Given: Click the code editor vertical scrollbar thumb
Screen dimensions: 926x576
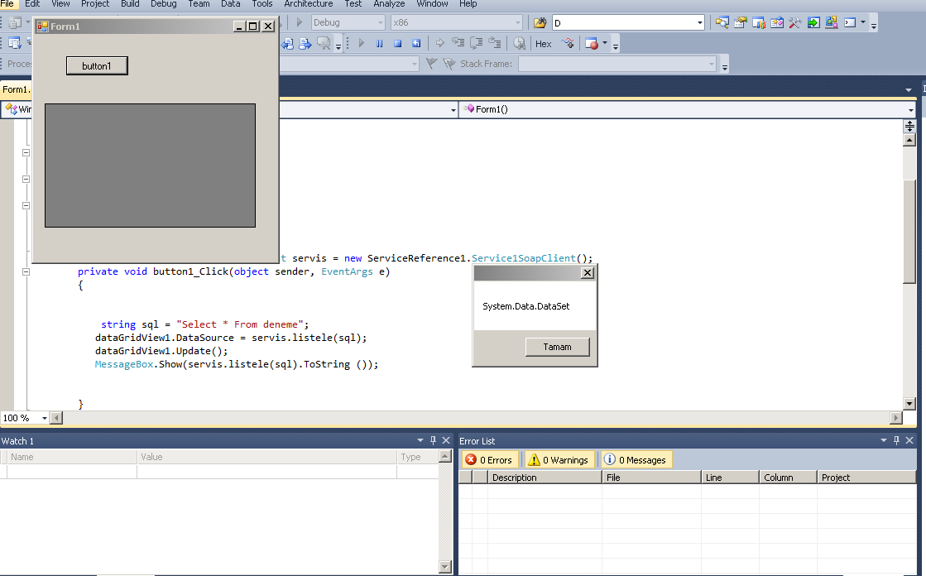Looking at the screenshot, I should point(909,232).
